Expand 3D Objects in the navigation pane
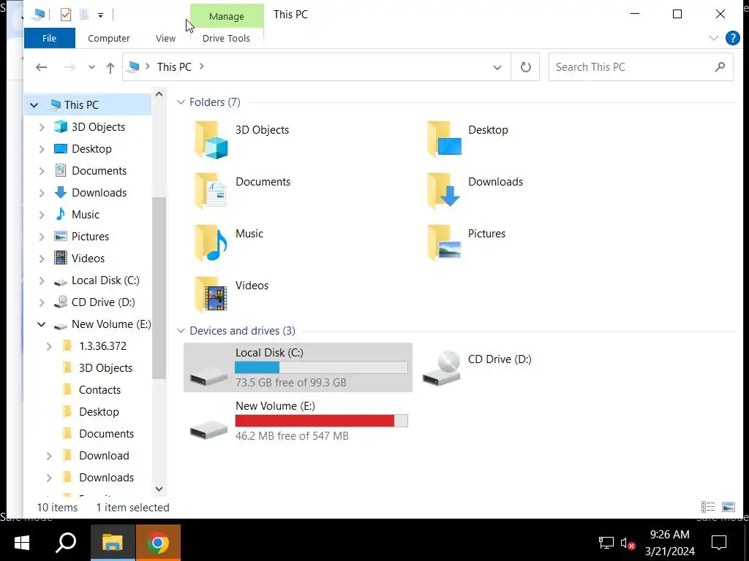Image resolution: width=749 pixels, height=561 pixels. coord(42,127)
